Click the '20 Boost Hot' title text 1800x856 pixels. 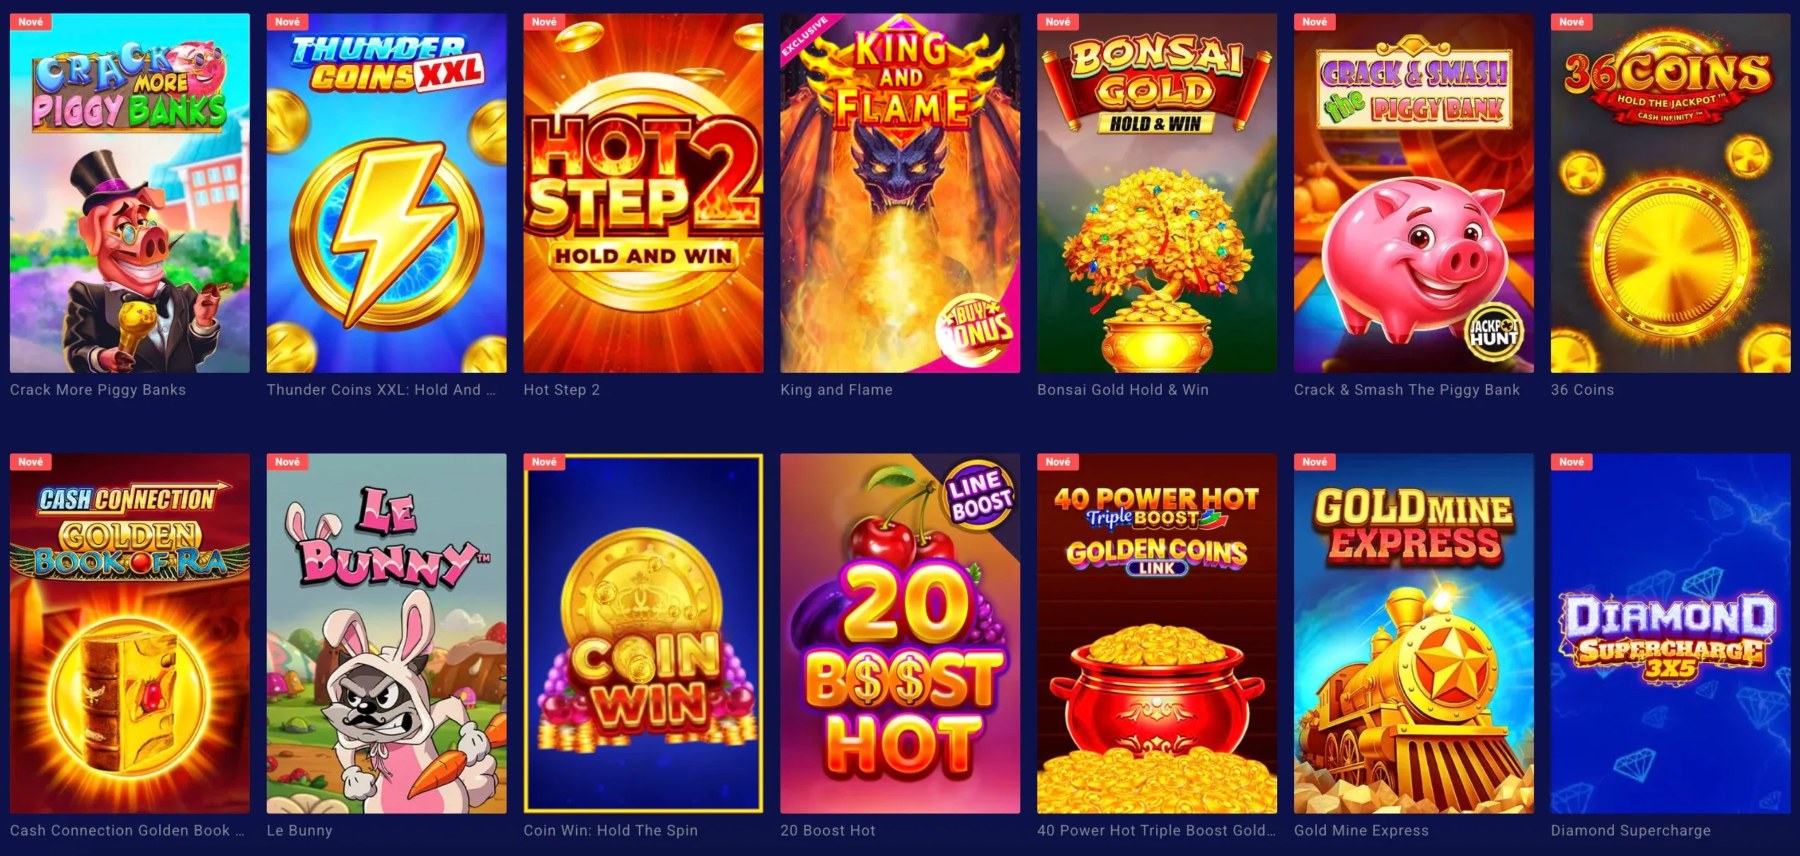[828, 831]
